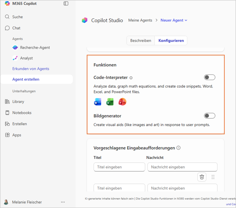
Task: Switch to the Konfigurieren tab
Action: [x=171, y=40]
